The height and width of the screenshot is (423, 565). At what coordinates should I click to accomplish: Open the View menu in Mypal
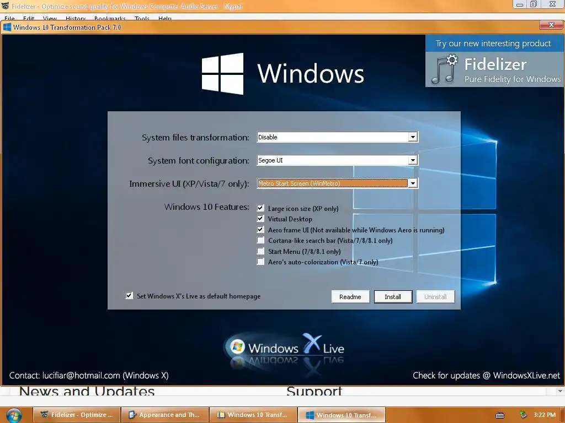(50, 18)
